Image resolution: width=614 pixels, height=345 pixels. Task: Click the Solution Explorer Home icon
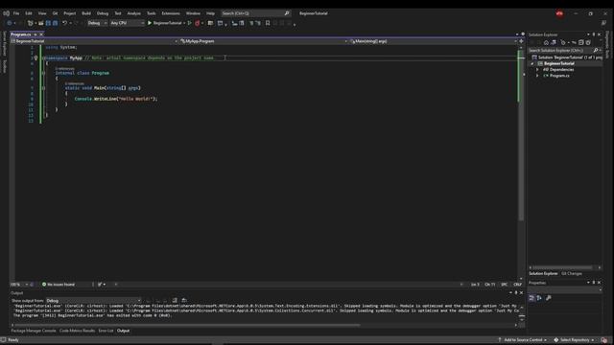coord(546,42)
